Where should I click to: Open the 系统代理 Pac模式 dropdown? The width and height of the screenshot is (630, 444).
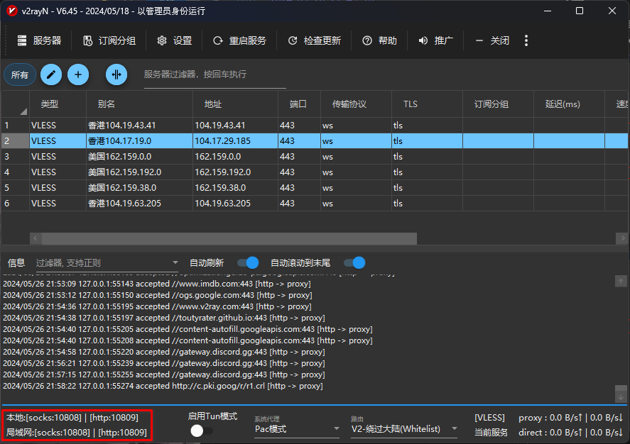click(x=297, y=429)
